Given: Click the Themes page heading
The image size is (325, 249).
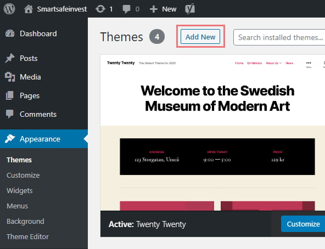Looking at the screenshot, I should [x=121, y=37].
